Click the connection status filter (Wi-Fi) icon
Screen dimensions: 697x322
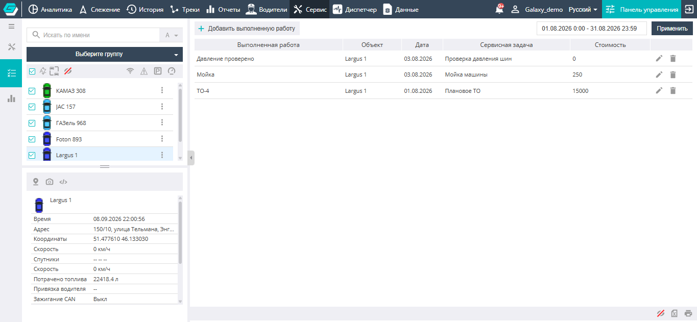coord(130,71)
